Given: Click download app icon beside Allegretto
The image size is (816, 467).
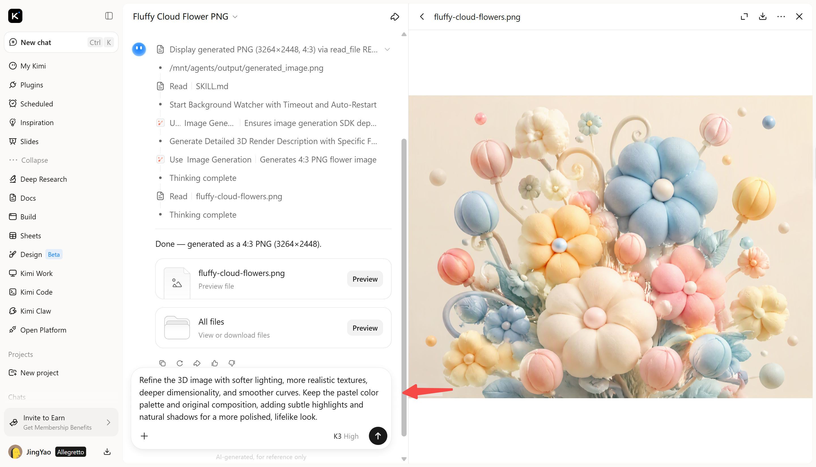Looking at the screenshot, I should click(107, 452).
